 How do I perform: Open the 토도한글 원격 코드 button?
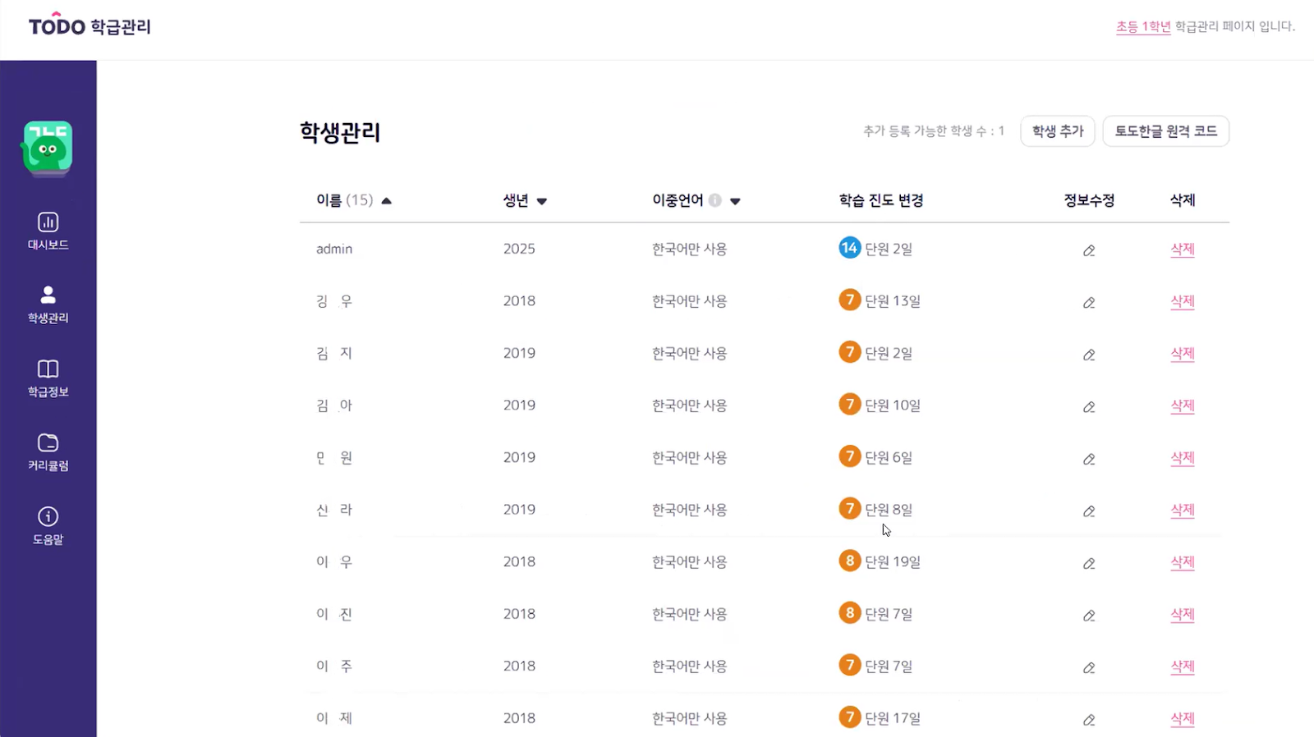[1165, 131]
